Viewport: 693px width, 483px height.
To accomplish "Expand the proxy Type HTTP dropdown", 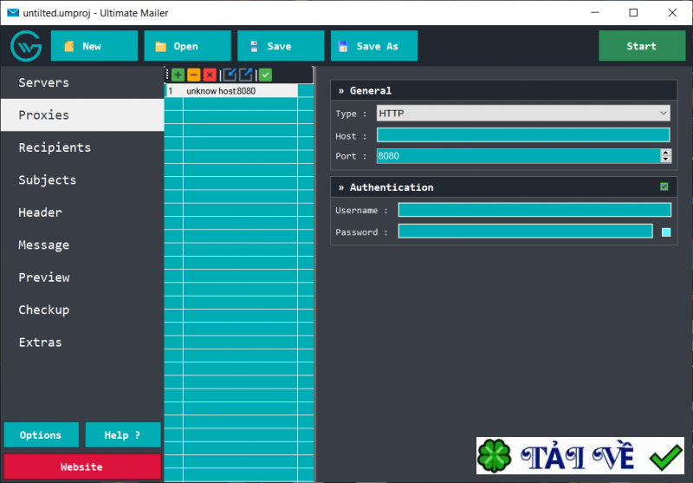I will pos(523,114).
